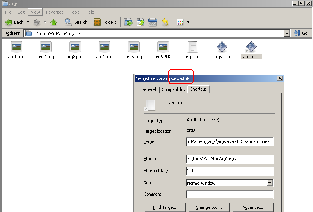The image size is (313, 212).
Task: Click the shortcut icon in properties dialog
Action: pyautogui.click(x=149, y=105)
